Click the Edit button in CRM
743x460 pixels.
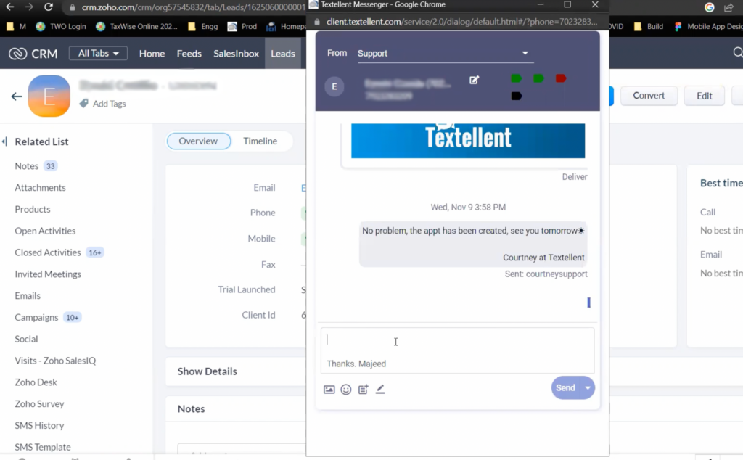click(704, 96)
